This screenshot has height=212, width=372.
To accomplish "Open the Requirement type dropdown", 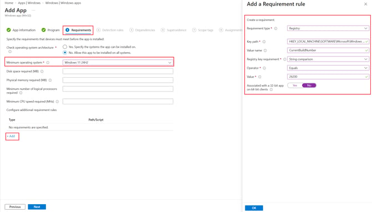I will [x=328, y=28].
